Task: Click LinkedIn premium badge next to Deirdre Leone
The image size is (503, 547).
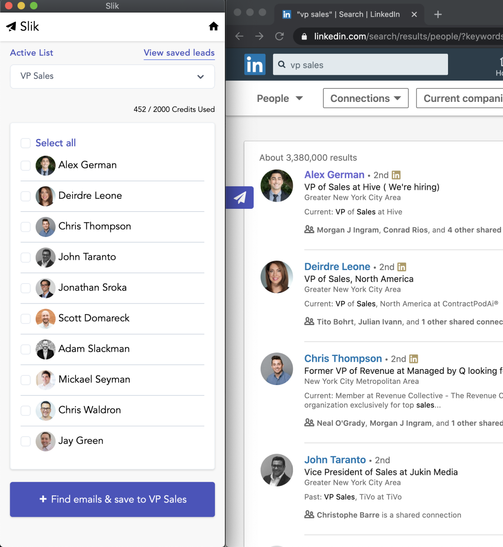Action: (402, 267)
